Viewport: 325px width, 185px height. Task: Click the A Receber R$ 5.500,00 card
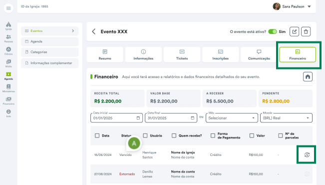[x=230, y=98]
